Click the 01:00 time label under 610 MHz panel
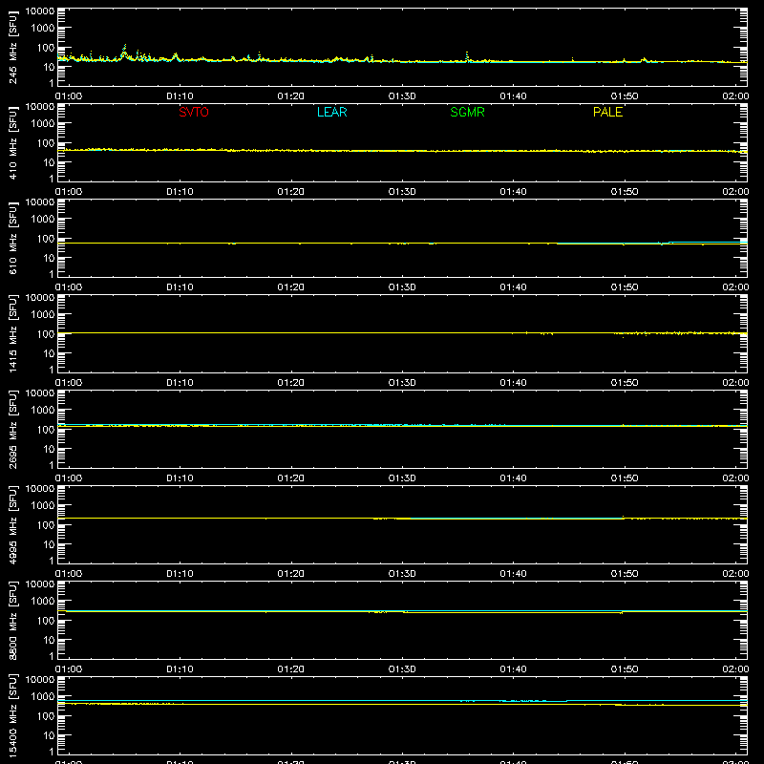 (69, 287)
